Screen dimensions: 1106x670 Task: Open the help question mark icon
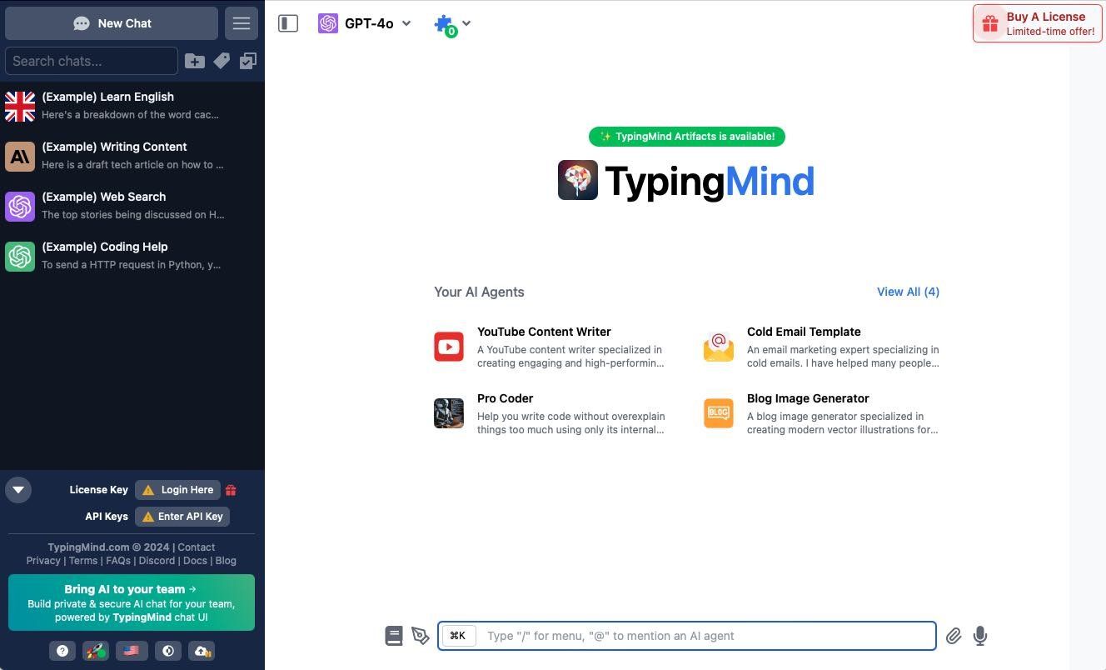click(x=62, y=651)
